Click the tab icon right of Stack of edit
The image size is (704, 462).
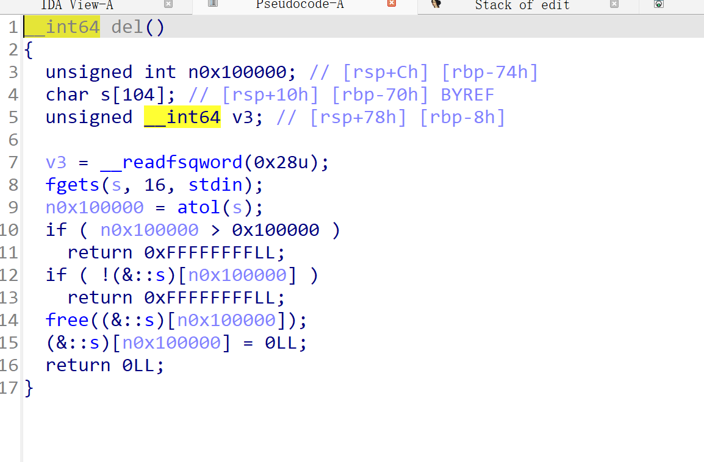tap(659, 4)
